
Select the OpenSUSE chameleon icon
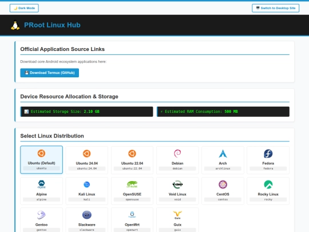click(x=132, y=184)
